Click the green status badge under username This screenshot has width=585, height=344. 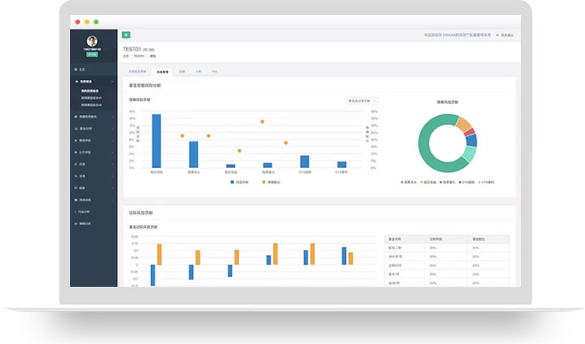(x=92, y=54)
